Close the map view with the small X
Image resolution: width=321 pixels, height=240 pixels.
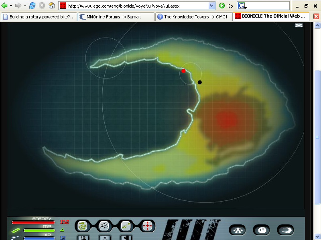pyautogui.click(x=299, y=25)
